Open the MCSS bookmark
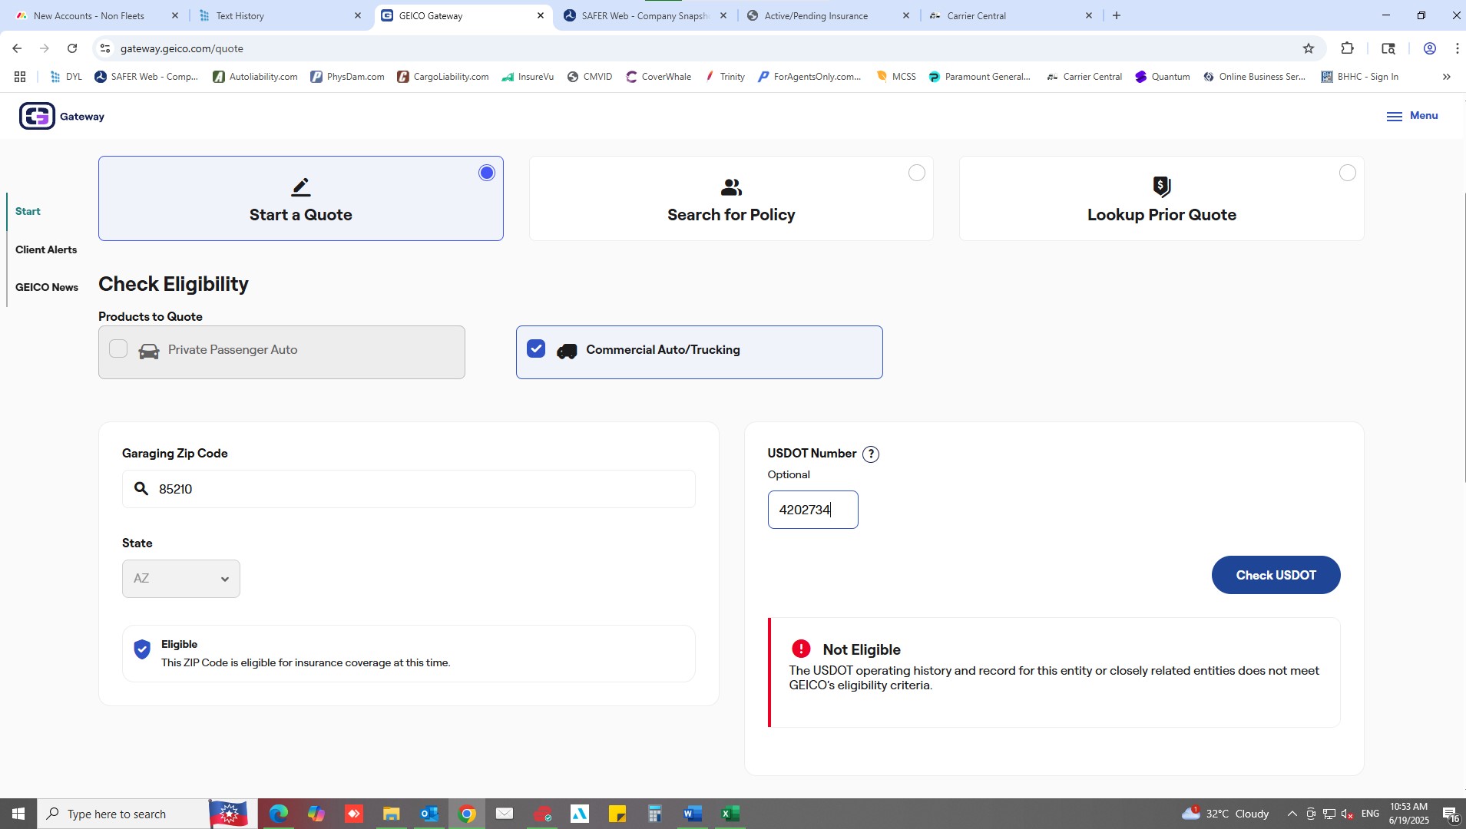This screenshot has width=1466, height=829. [896, 77]
